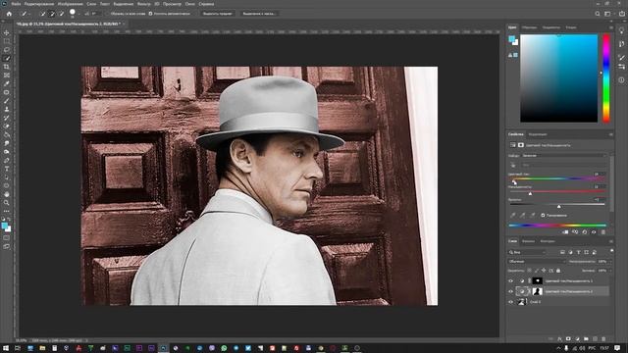The image size is (628, 353).
Task: Choose Subtract from selection brush mode
Action: [61, 14]
